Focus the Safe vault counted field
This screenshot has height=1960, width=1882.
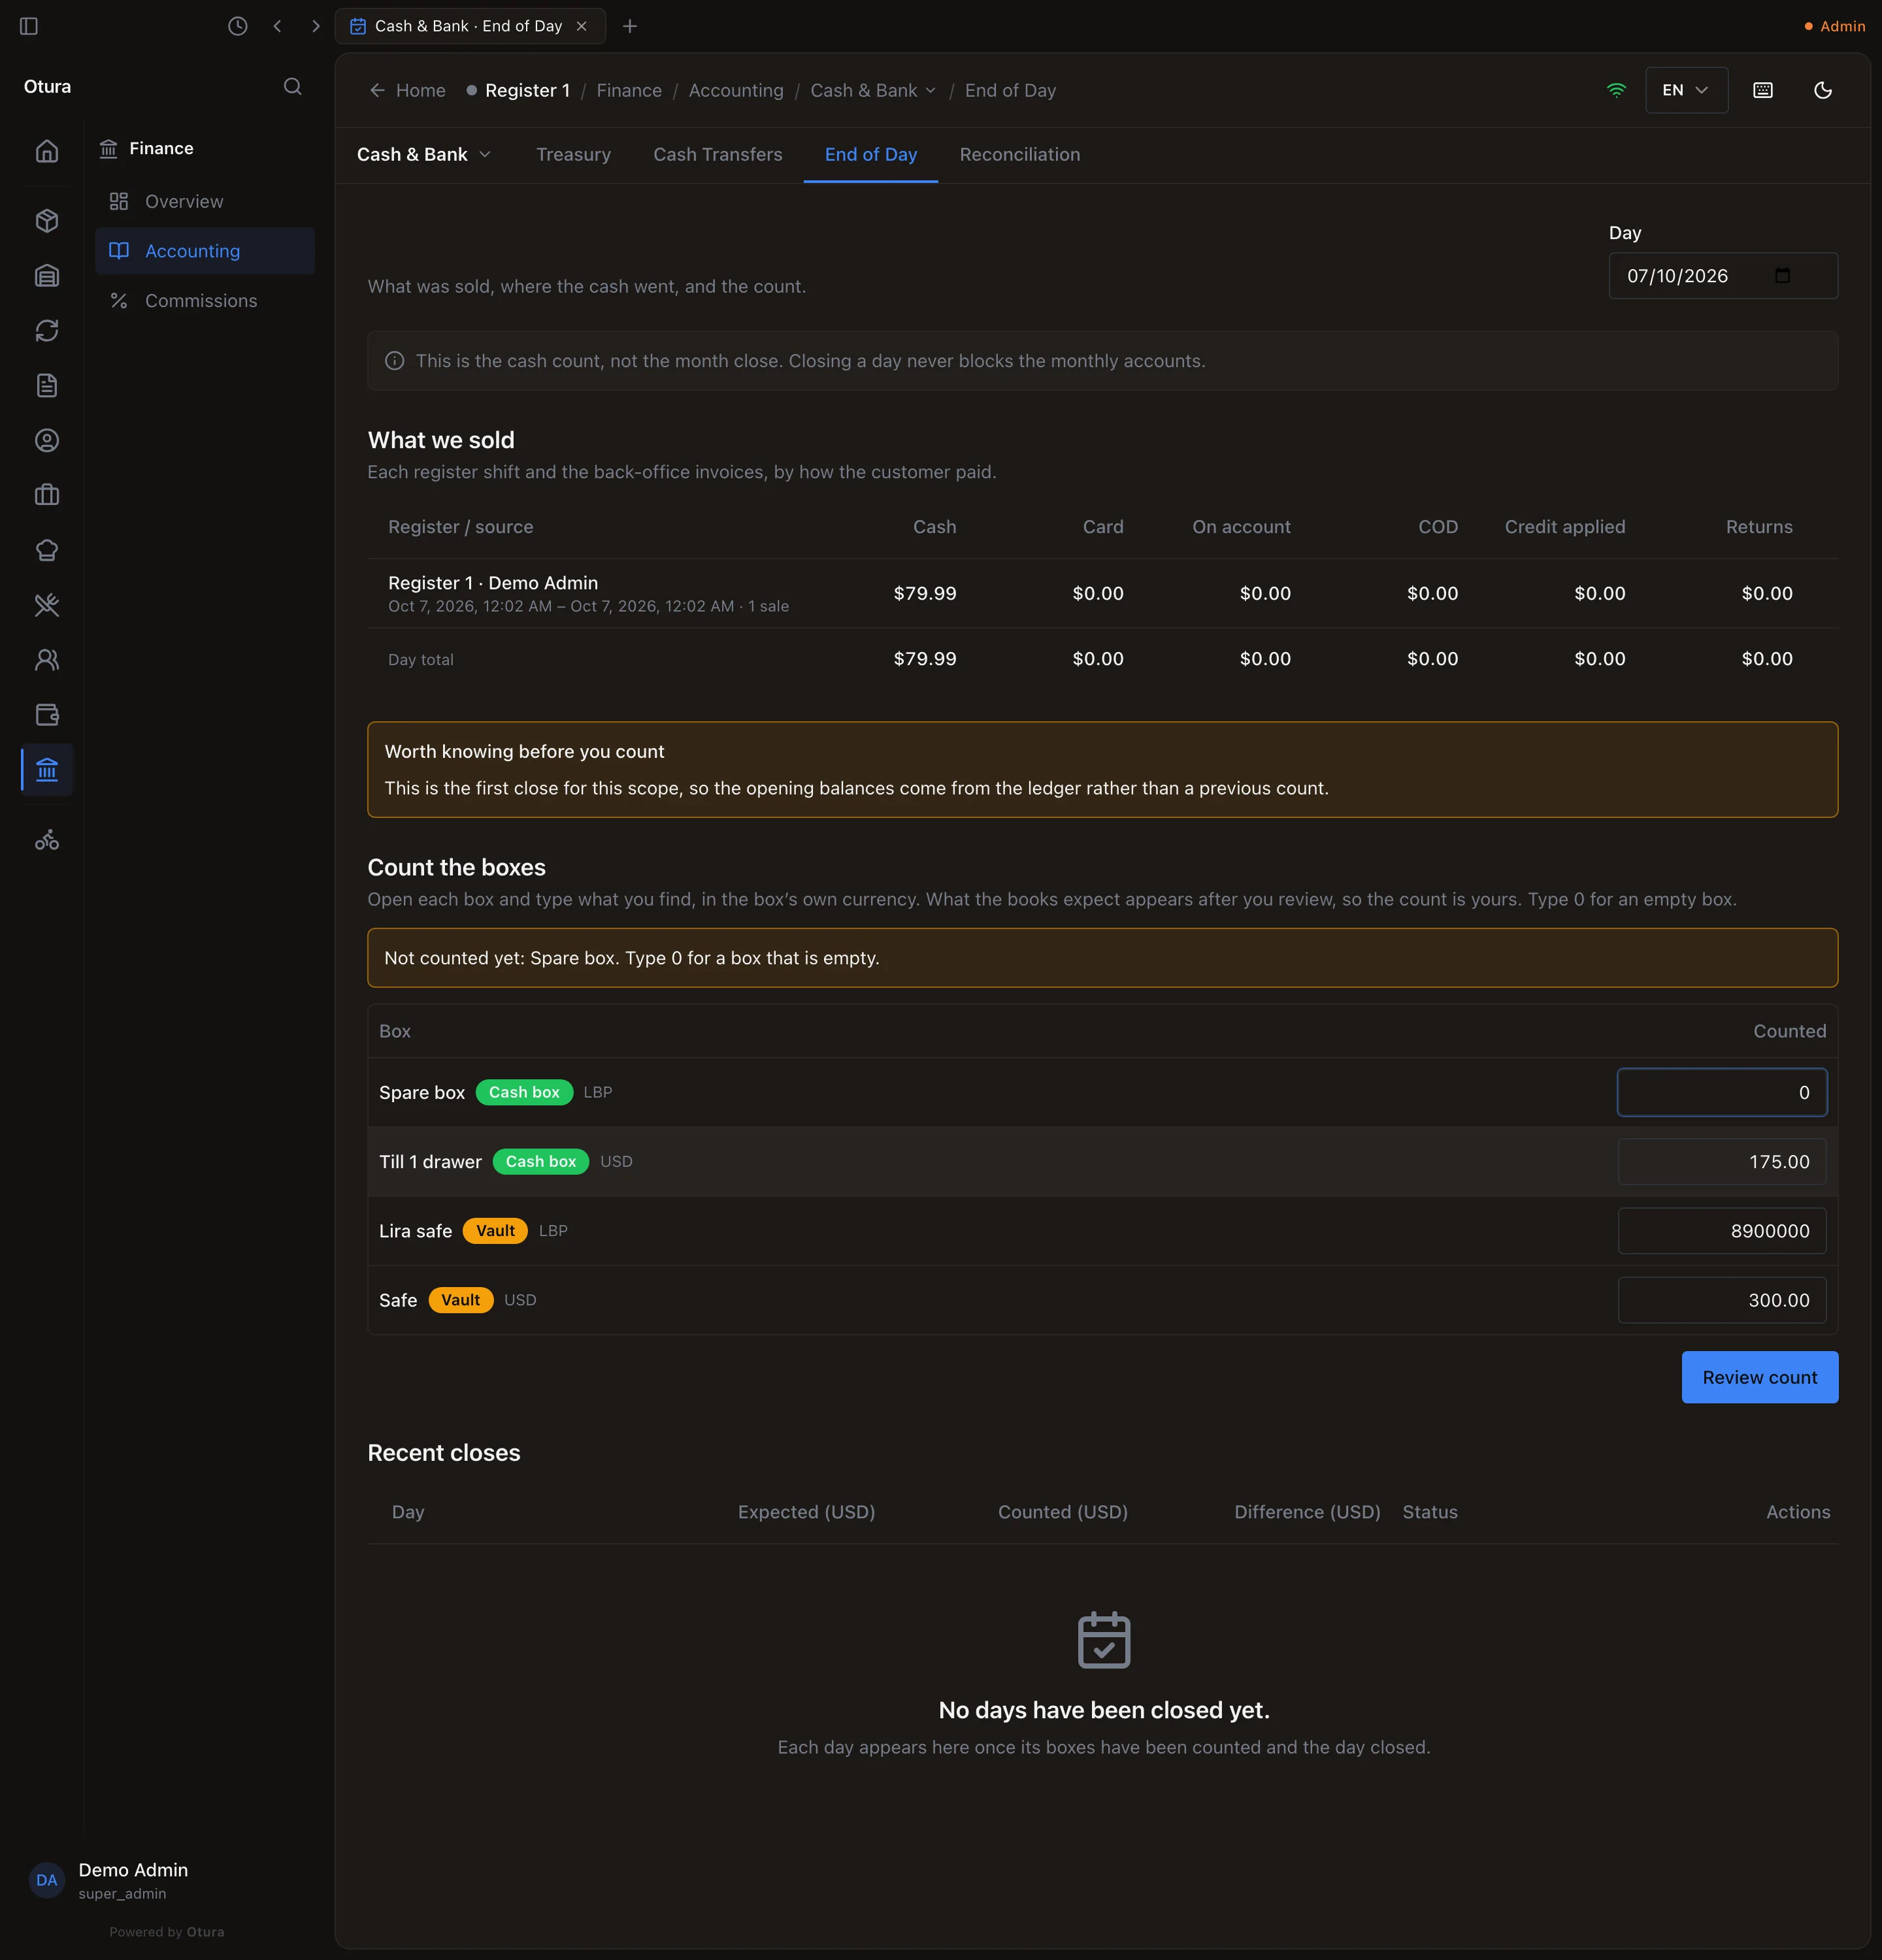1722,1300
